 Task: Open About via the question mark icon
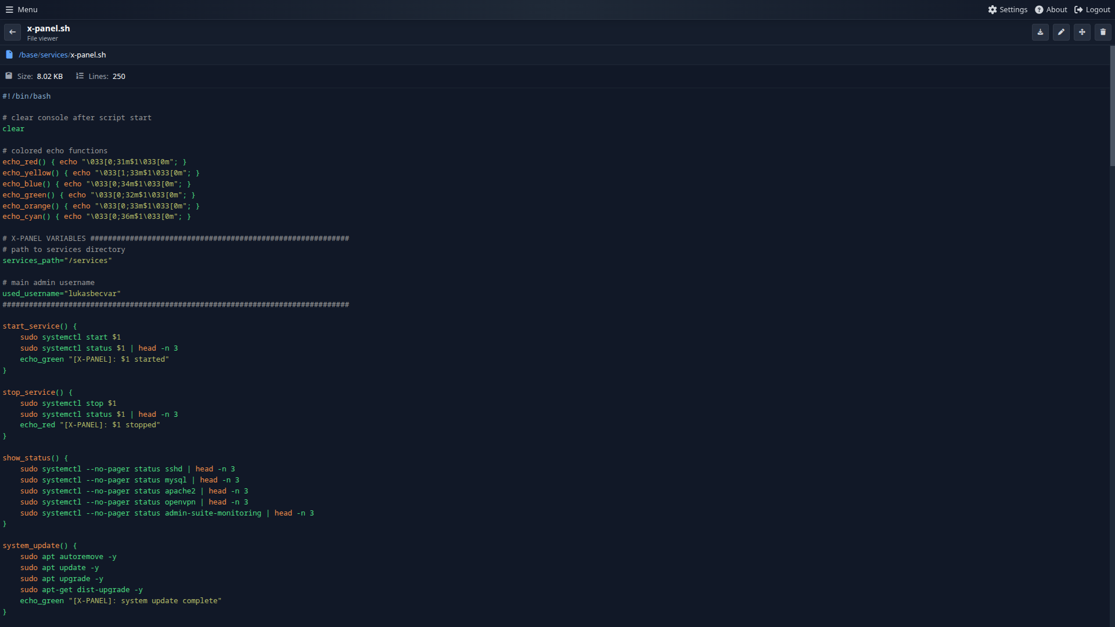point(1038,9)
